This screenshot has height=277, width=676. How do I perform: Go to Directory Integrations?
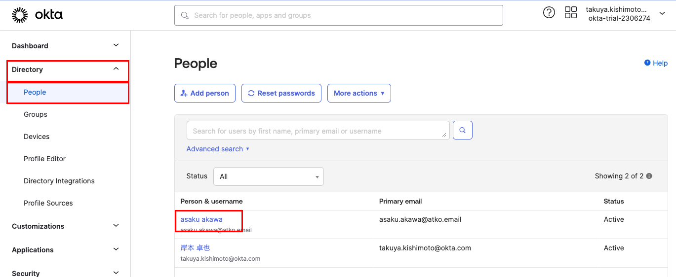(59, 181)
